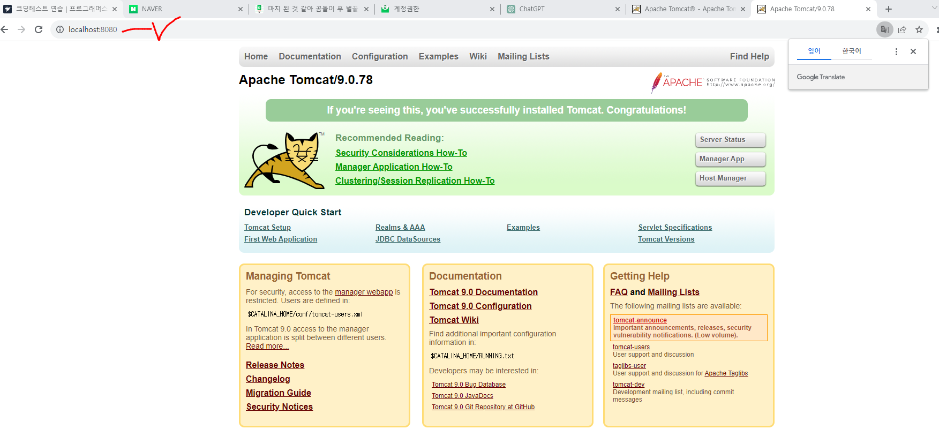Open the tomcat-announce mailing list link
Image resolution: width=939 pixels, height=429 pixels.
(x=640, y=320)
